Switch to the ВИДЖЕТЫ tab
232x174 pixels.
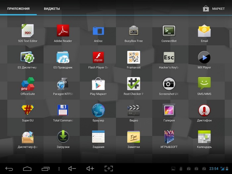(52, 9)
